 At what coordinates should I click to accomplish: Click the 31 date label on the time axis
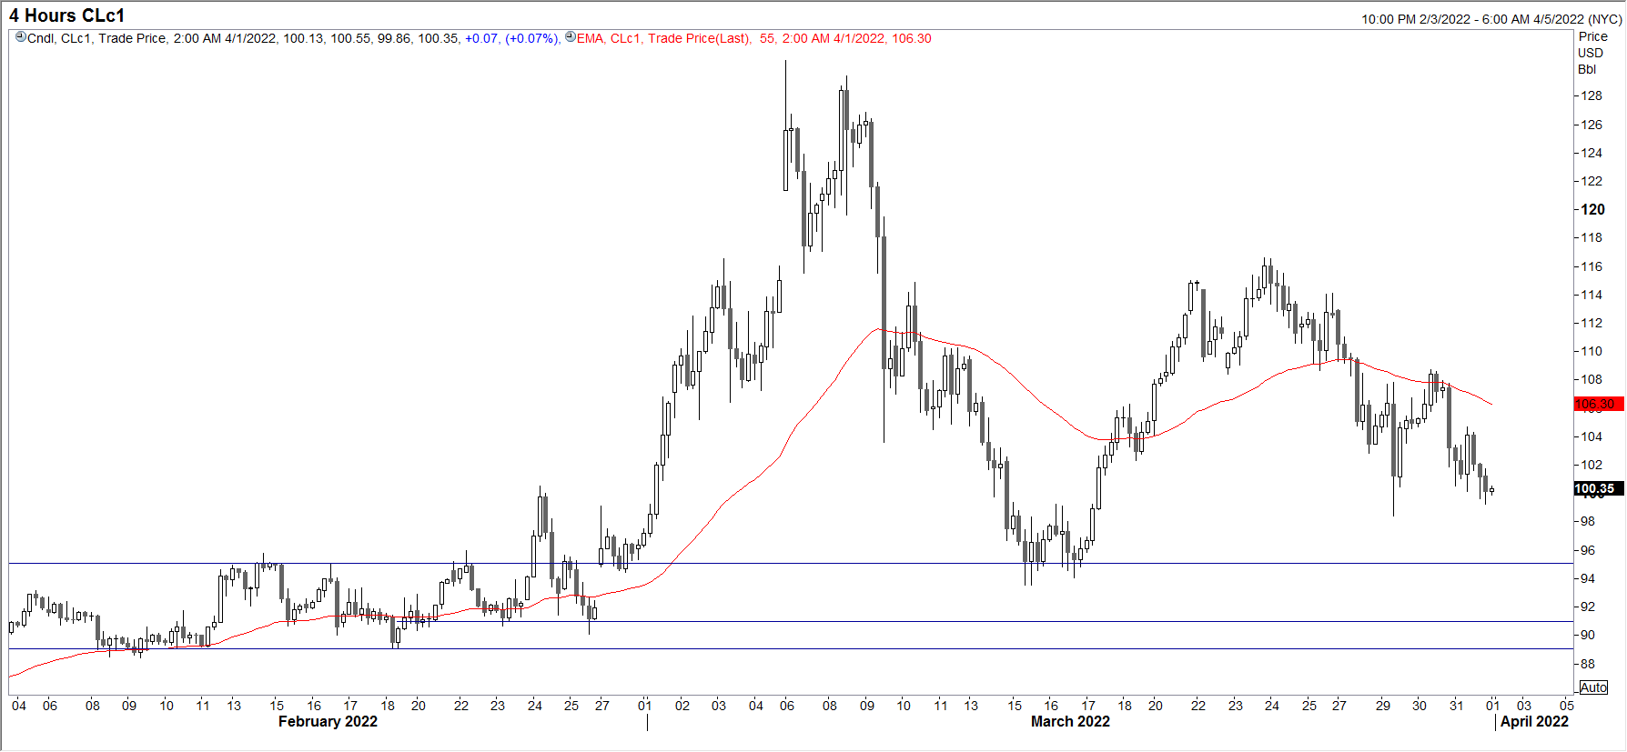pos(1457,705)
